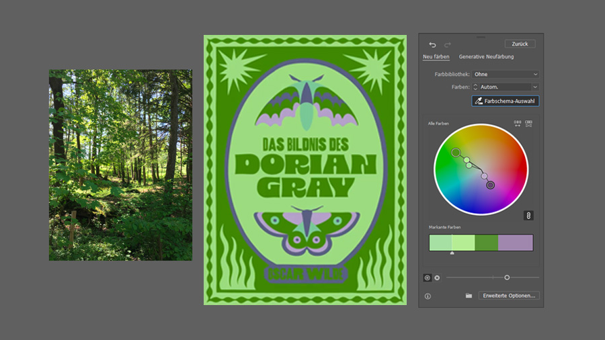Click the drag handle atop the recolor panel
Screen dimensions: 605x340
click(x=481, y=37)
